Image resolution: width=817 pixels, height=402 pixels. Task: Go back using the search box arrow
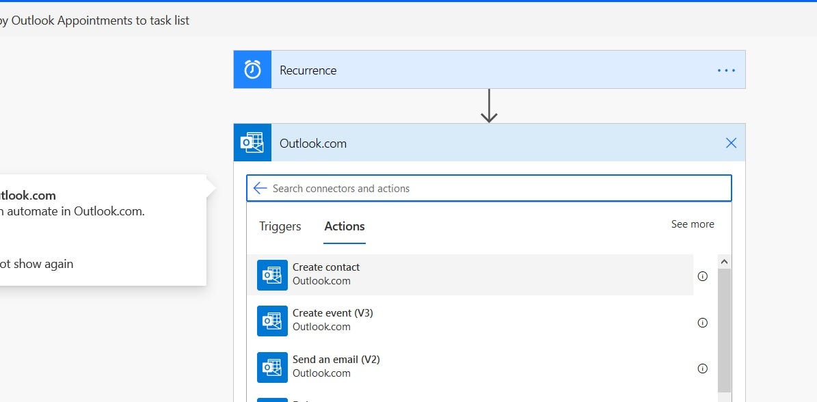260,188
